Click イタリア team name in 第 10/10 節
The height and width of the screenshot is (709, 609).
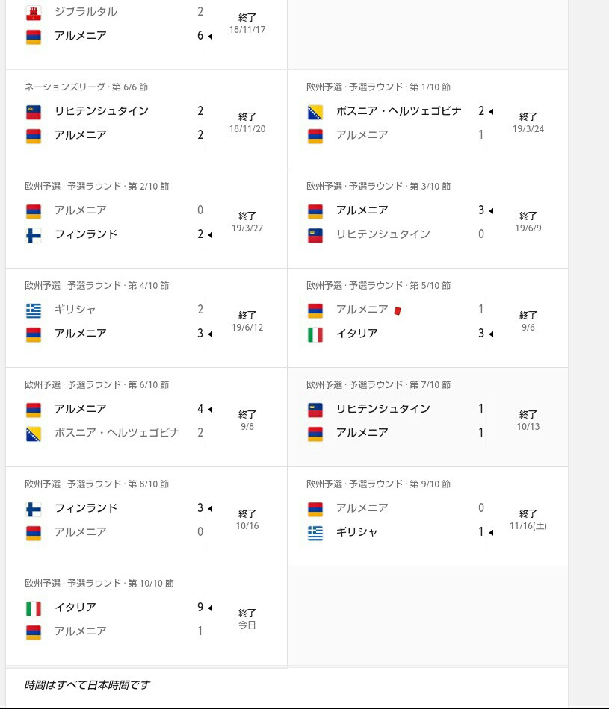[75, 608]
